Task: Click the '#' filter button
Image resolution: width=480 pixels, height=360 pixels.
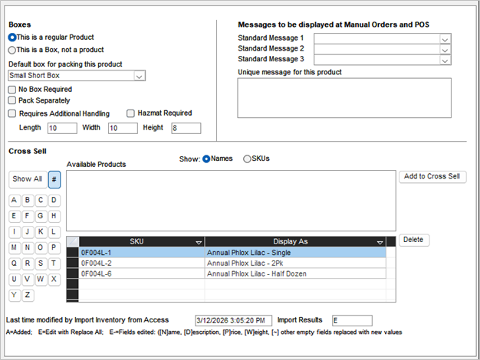Action: click(54, 178)
